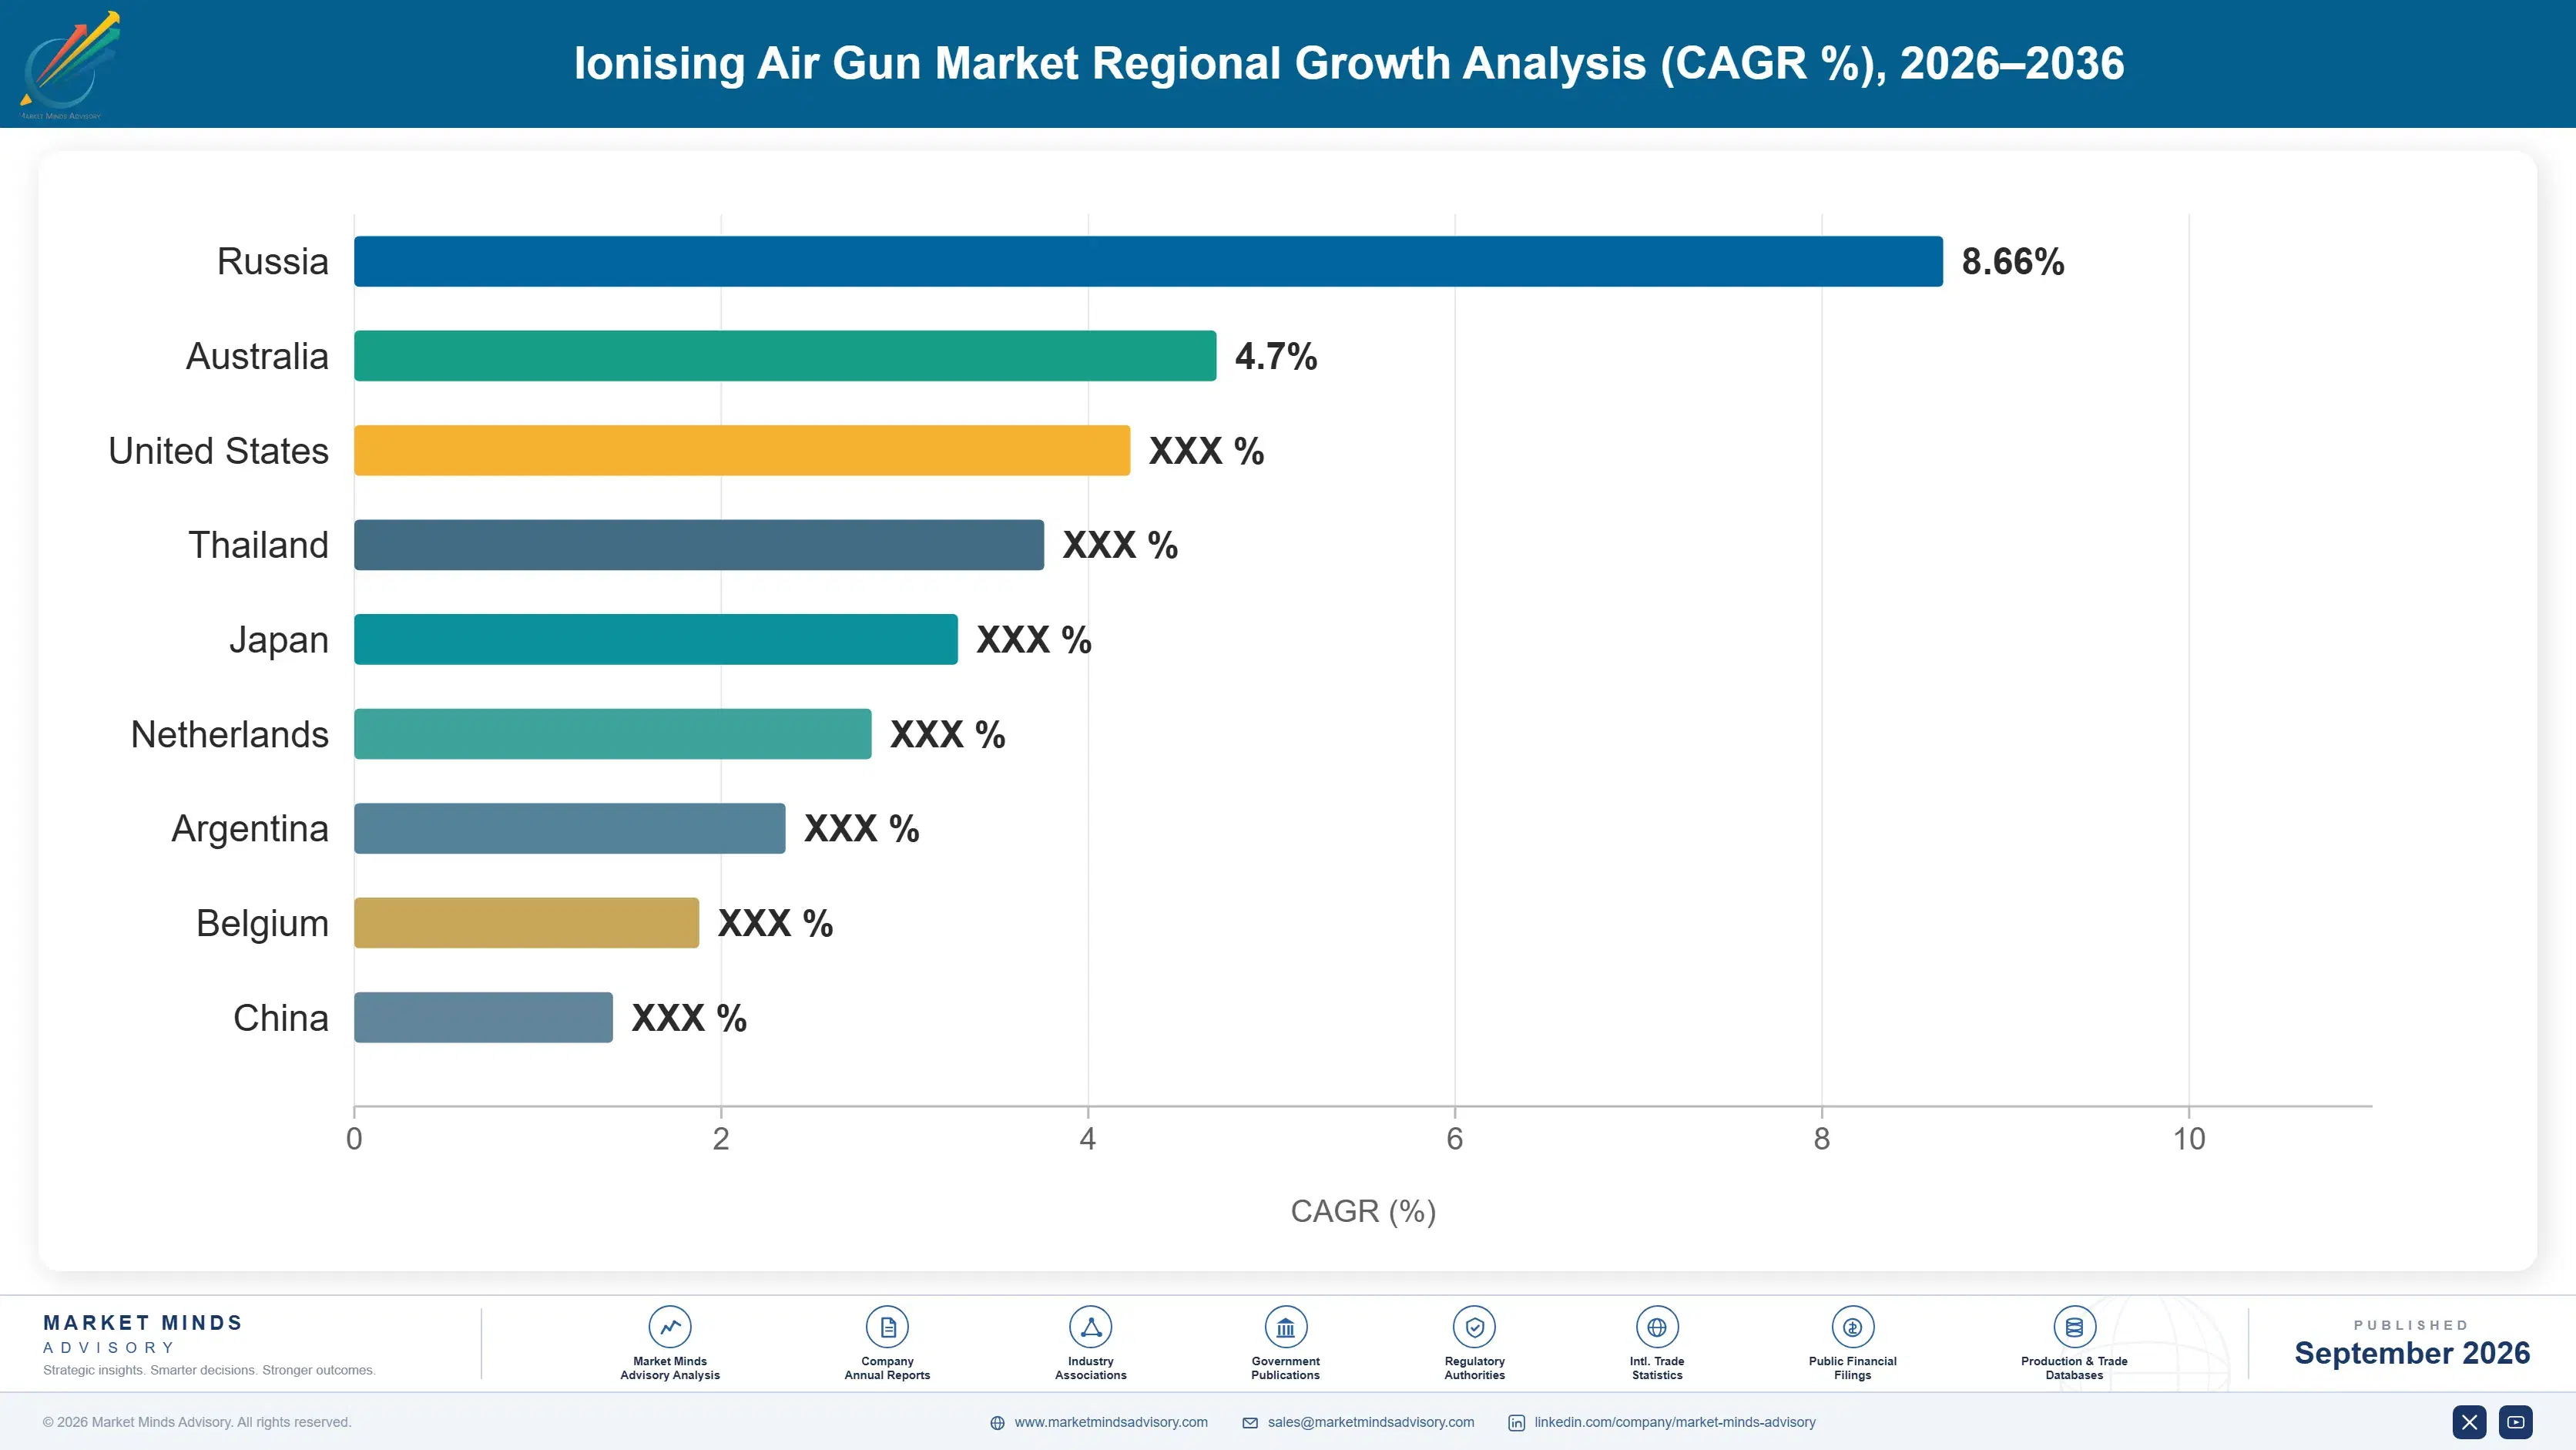The width and height of the screenshot is (2576, 1450).
Task: Click the Russia bar in chart
Action: [x=1148, y=261]
